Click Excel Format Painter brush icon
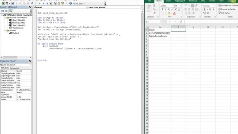 pyautogui.click(x=154, y=13)
